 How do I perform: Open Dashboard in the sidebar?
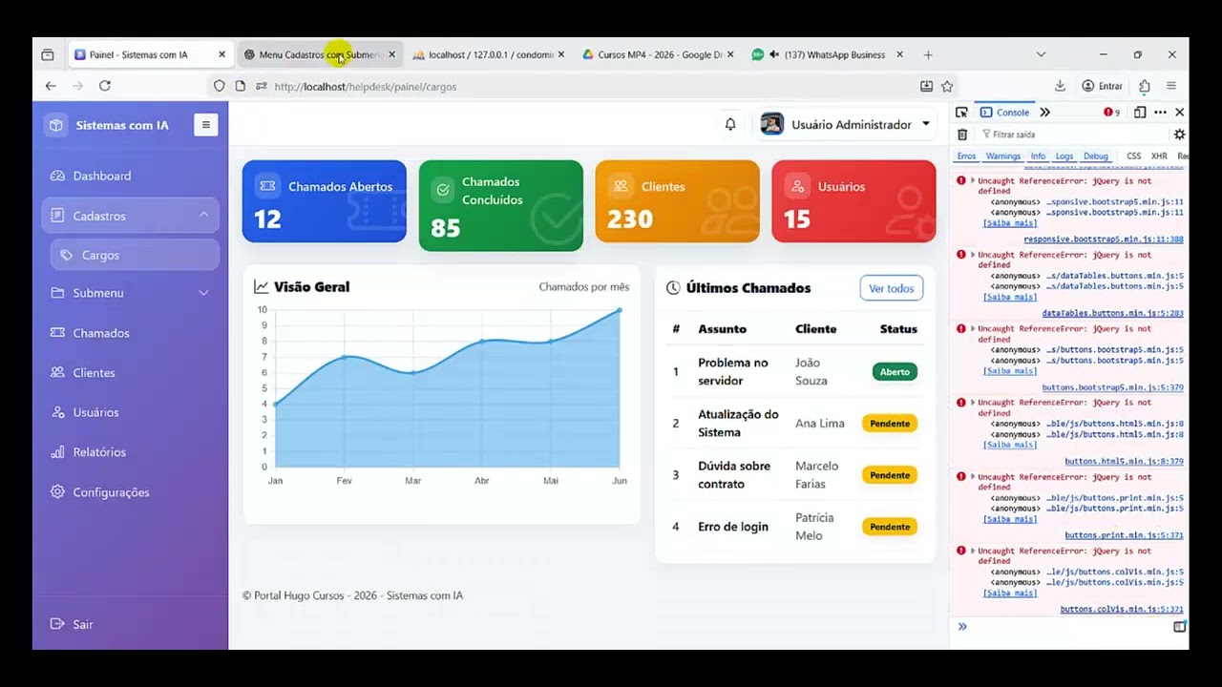click(x=131, y=176)
